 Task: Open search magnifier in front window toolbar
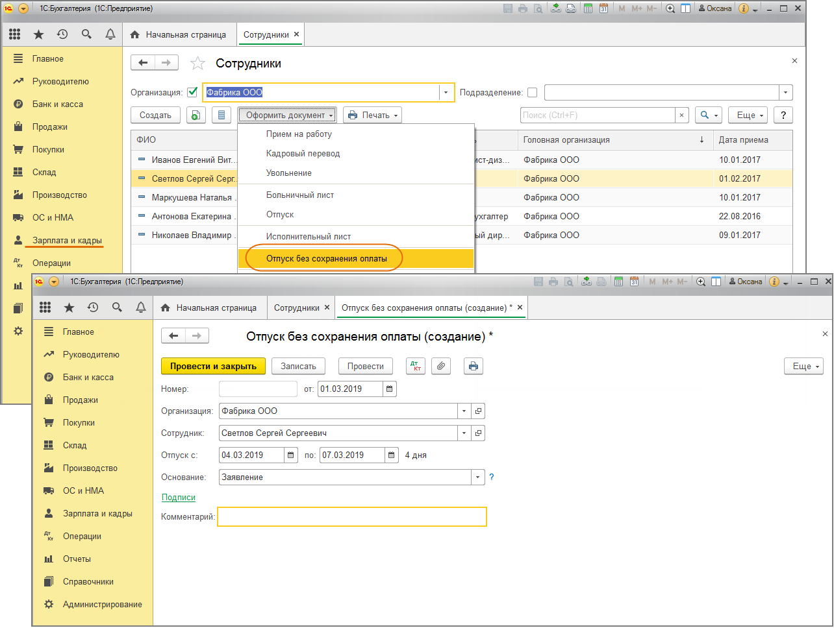tap(117, 308)
